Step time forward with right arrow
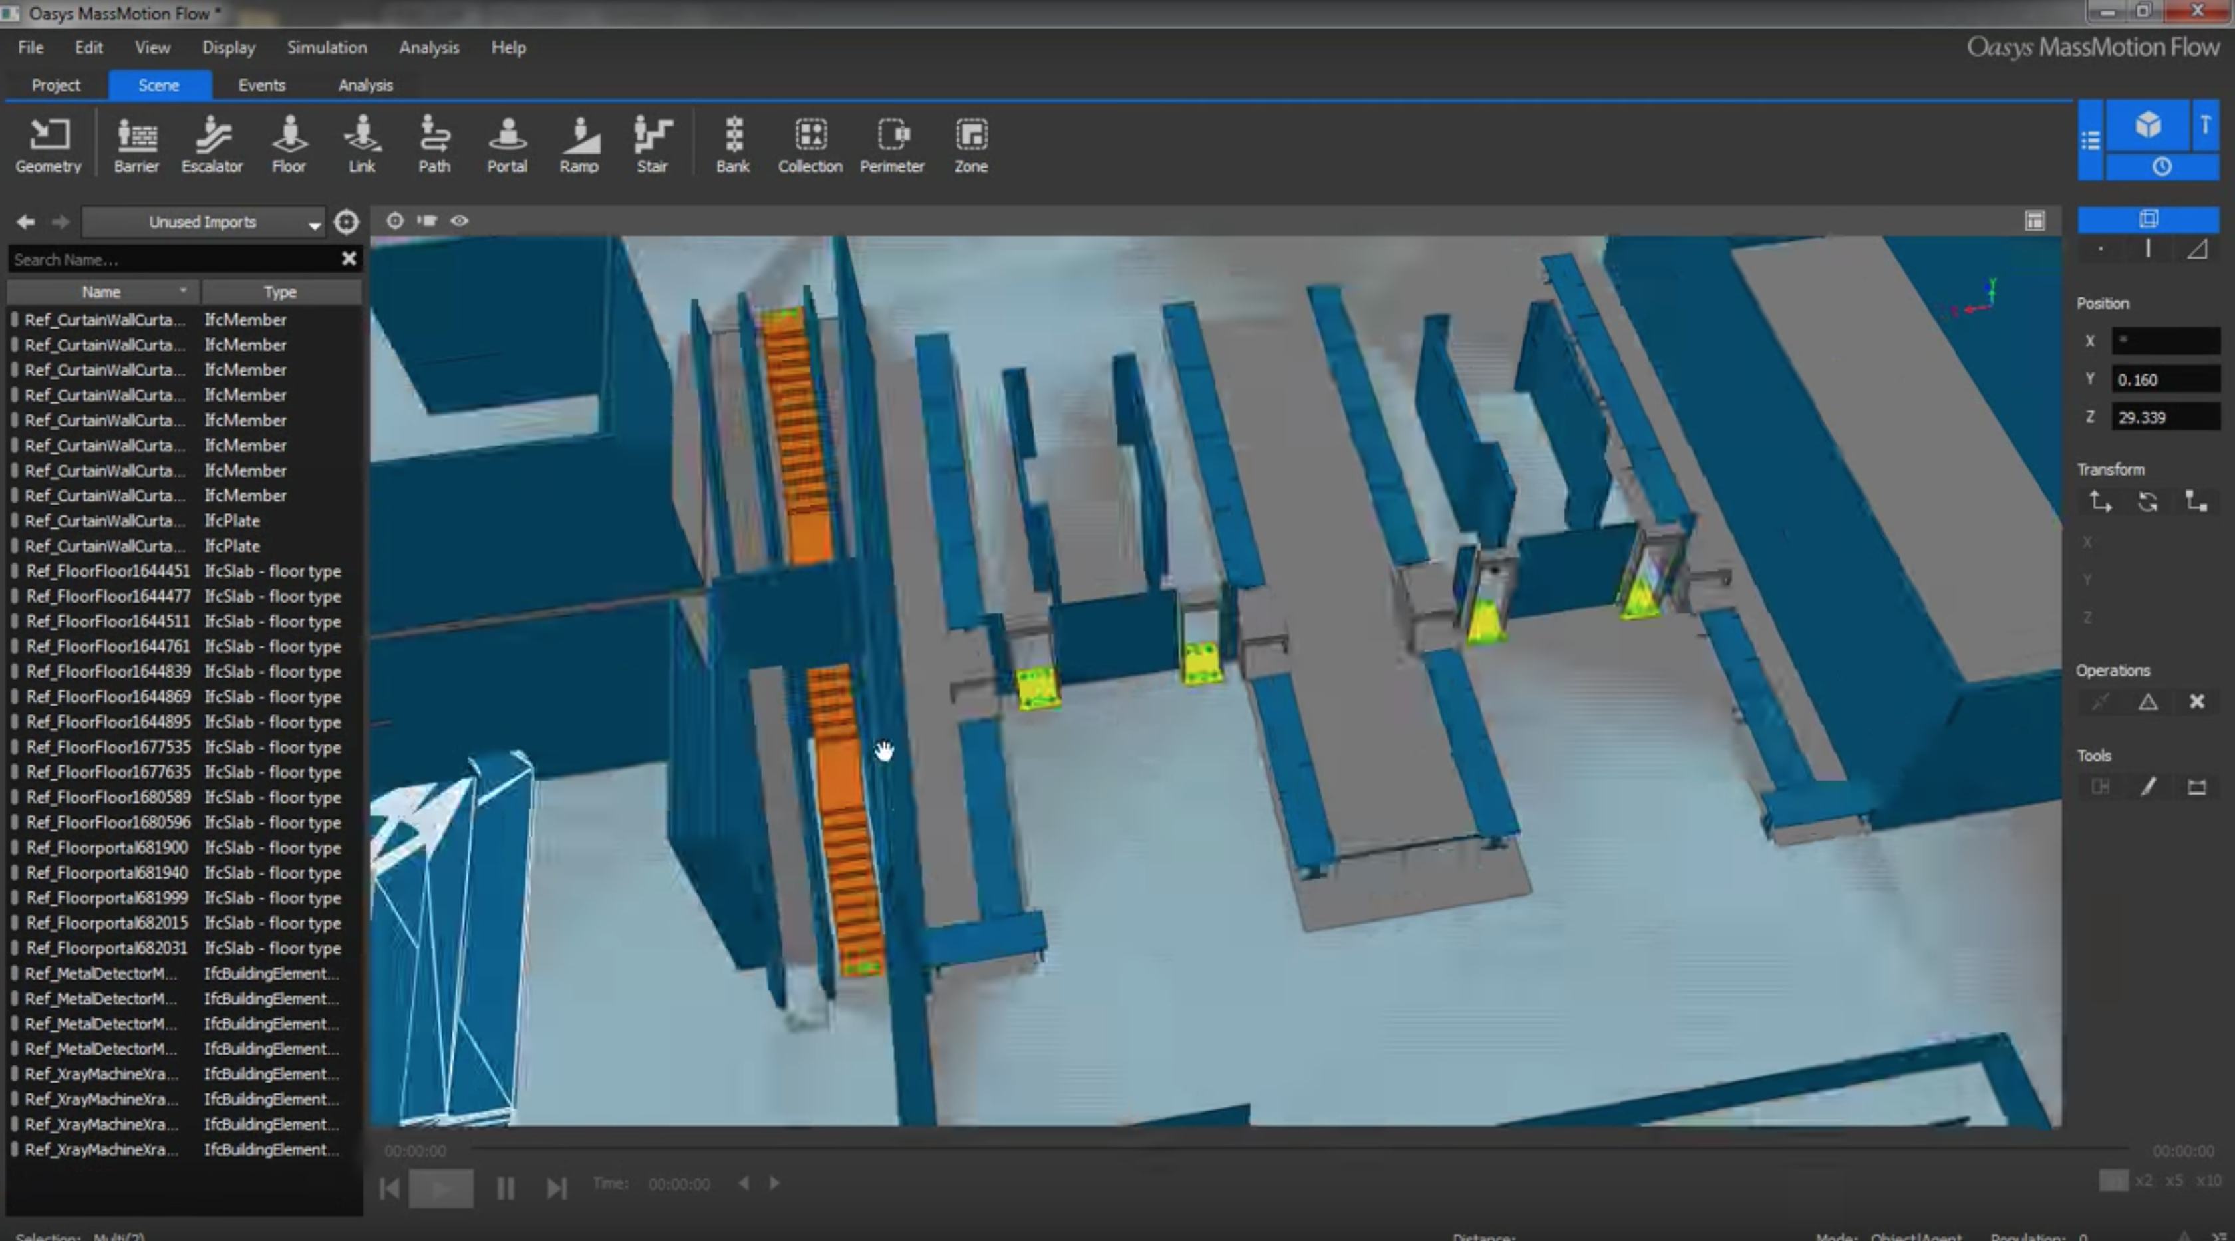This screenshot has height=1241, width=2235. (774, 1183)
